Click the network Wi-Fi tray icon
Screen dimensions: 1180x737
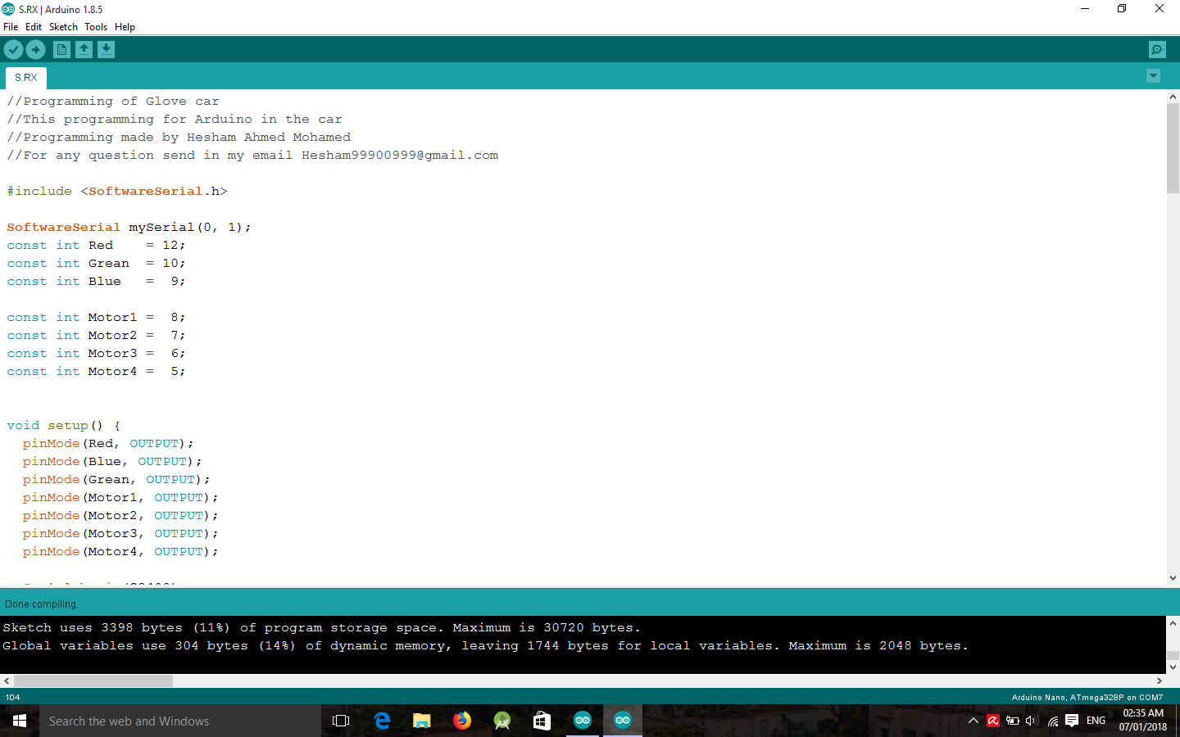click(1052, 721)
